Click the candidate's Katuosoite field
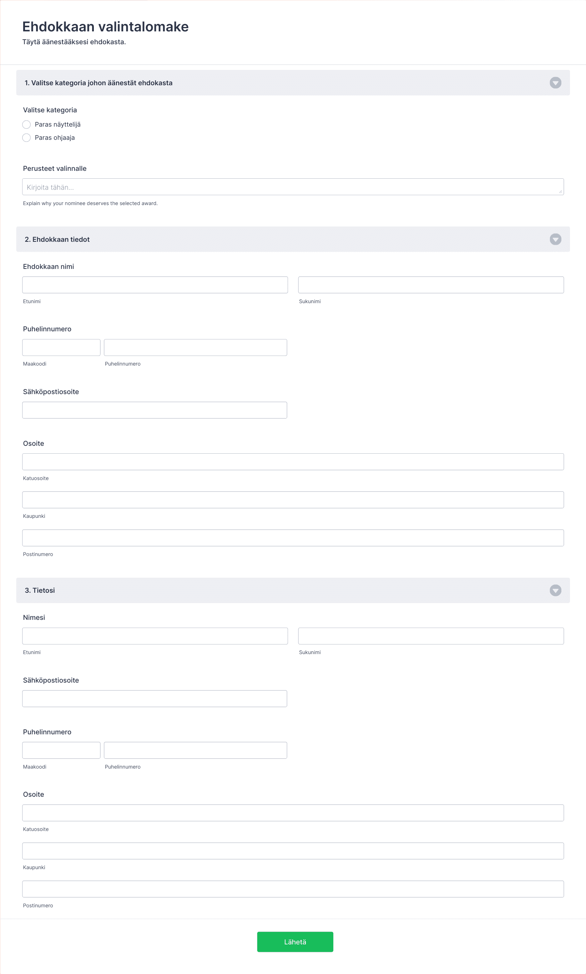Image resolution: width=586 pixels, height=974 pixels. pyautogui.click(x=293, y=461)
